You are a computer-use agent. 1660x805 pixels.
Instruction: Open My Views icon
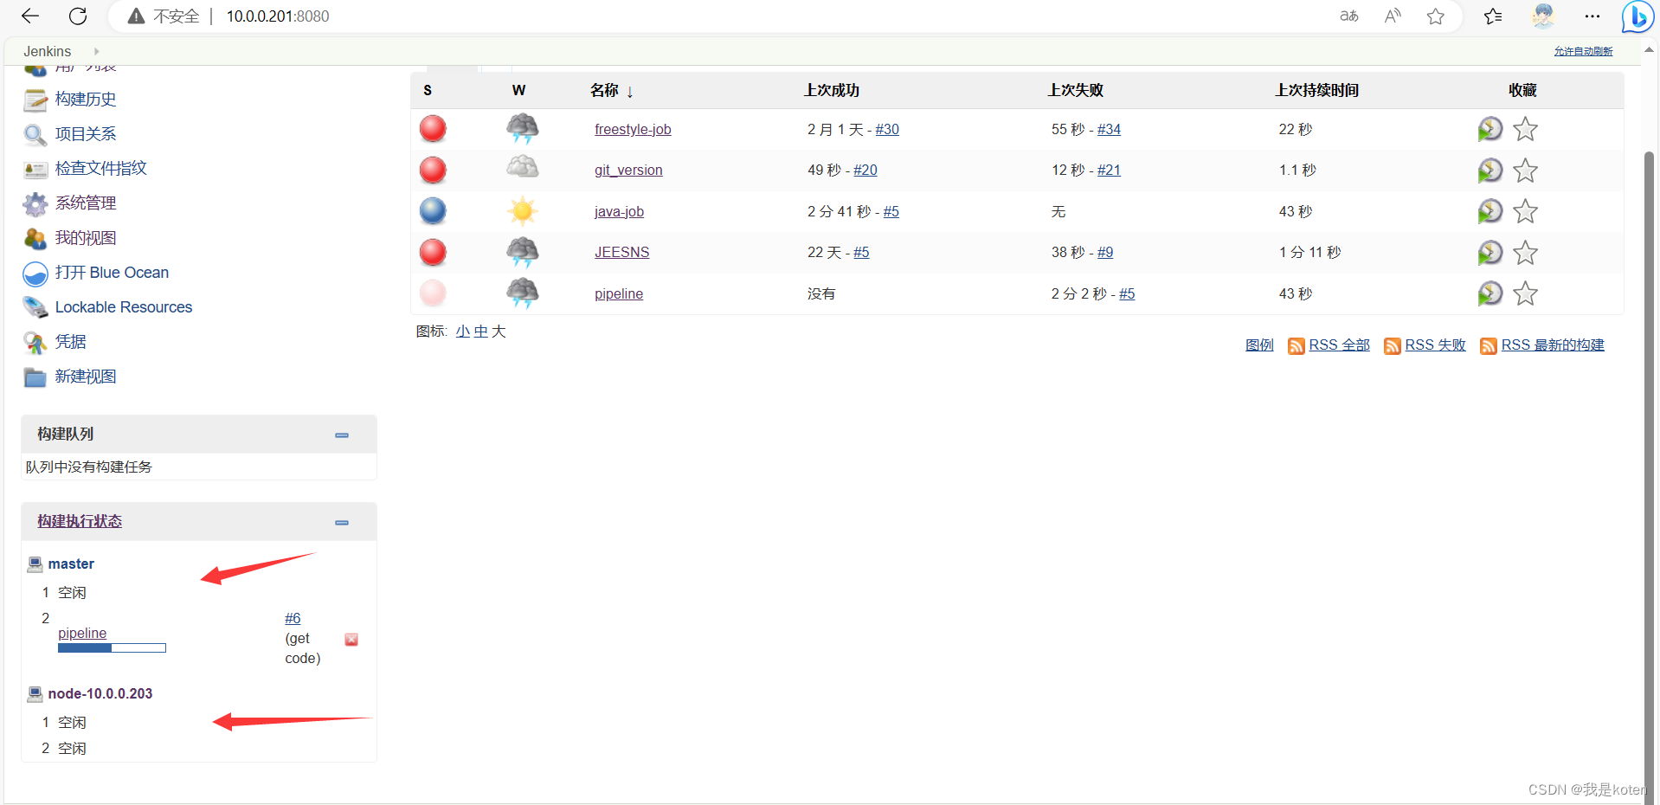35,238
